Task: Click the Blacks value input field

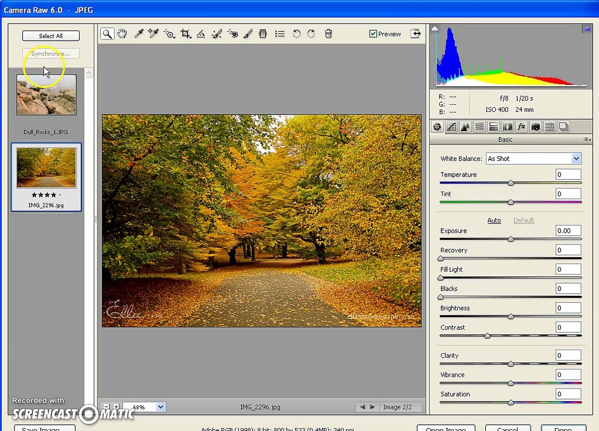Action: point(568,289)
